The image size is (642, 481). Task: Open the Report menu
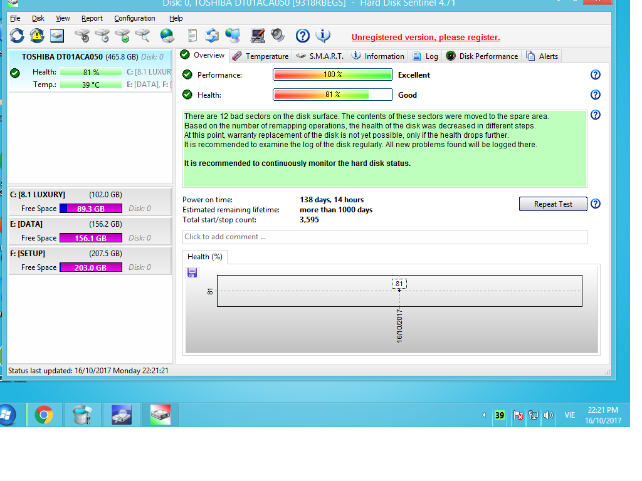[92, 18]
